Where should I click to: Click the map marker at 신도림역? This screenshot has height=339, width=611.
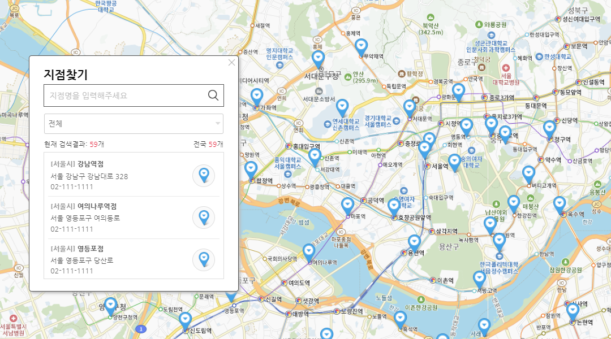coord(185,321)
